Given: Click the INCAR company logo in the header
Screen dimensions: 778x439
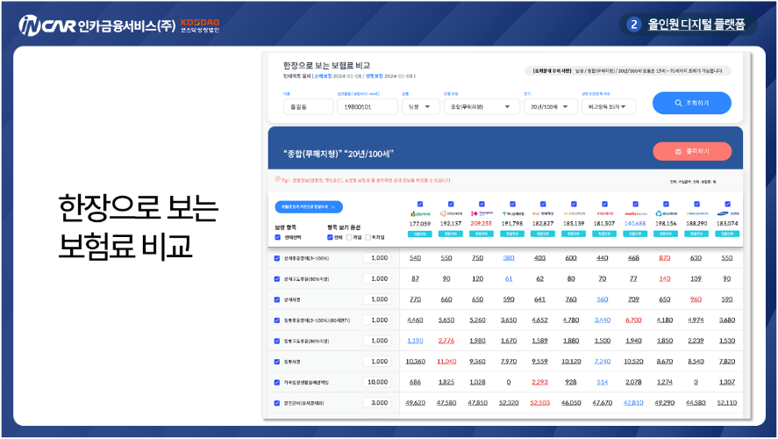Looking at the screenshot, I should coord(97,25).
